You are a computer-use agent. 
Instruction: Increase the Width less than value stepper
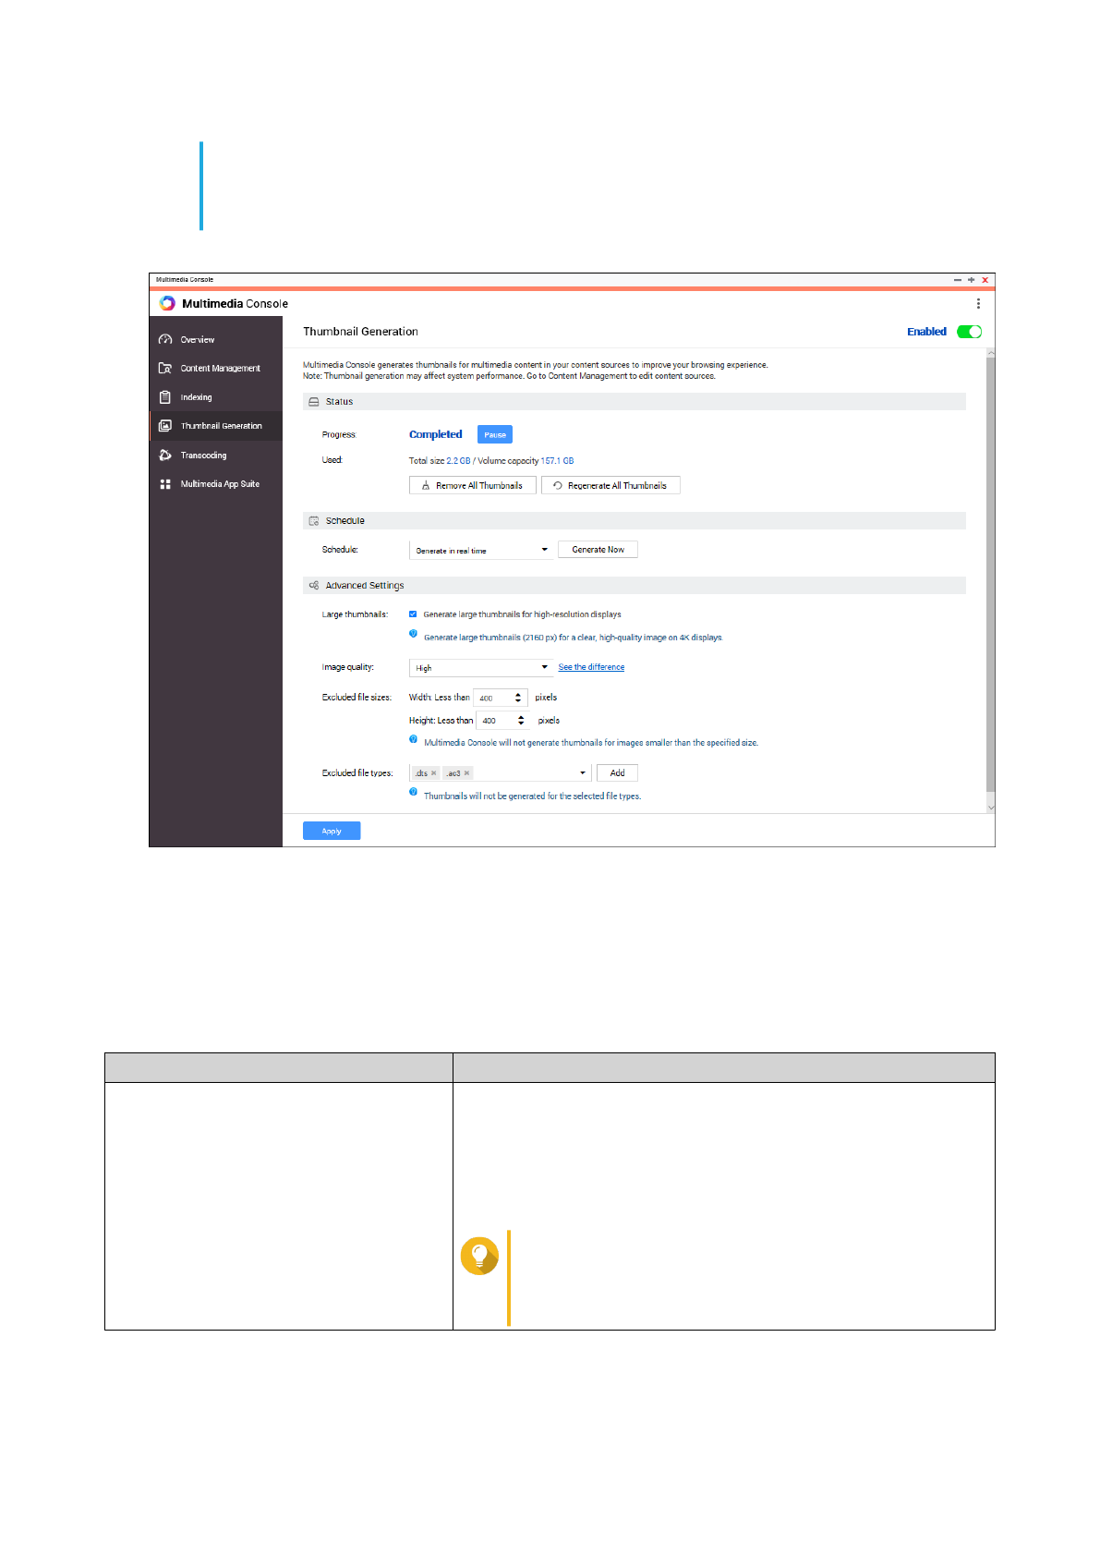[518, 694]
